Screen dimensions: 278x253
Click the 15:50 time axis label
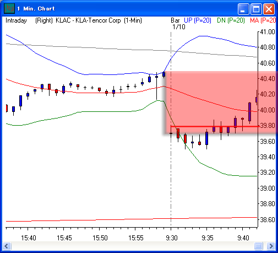tap(100, 238)
